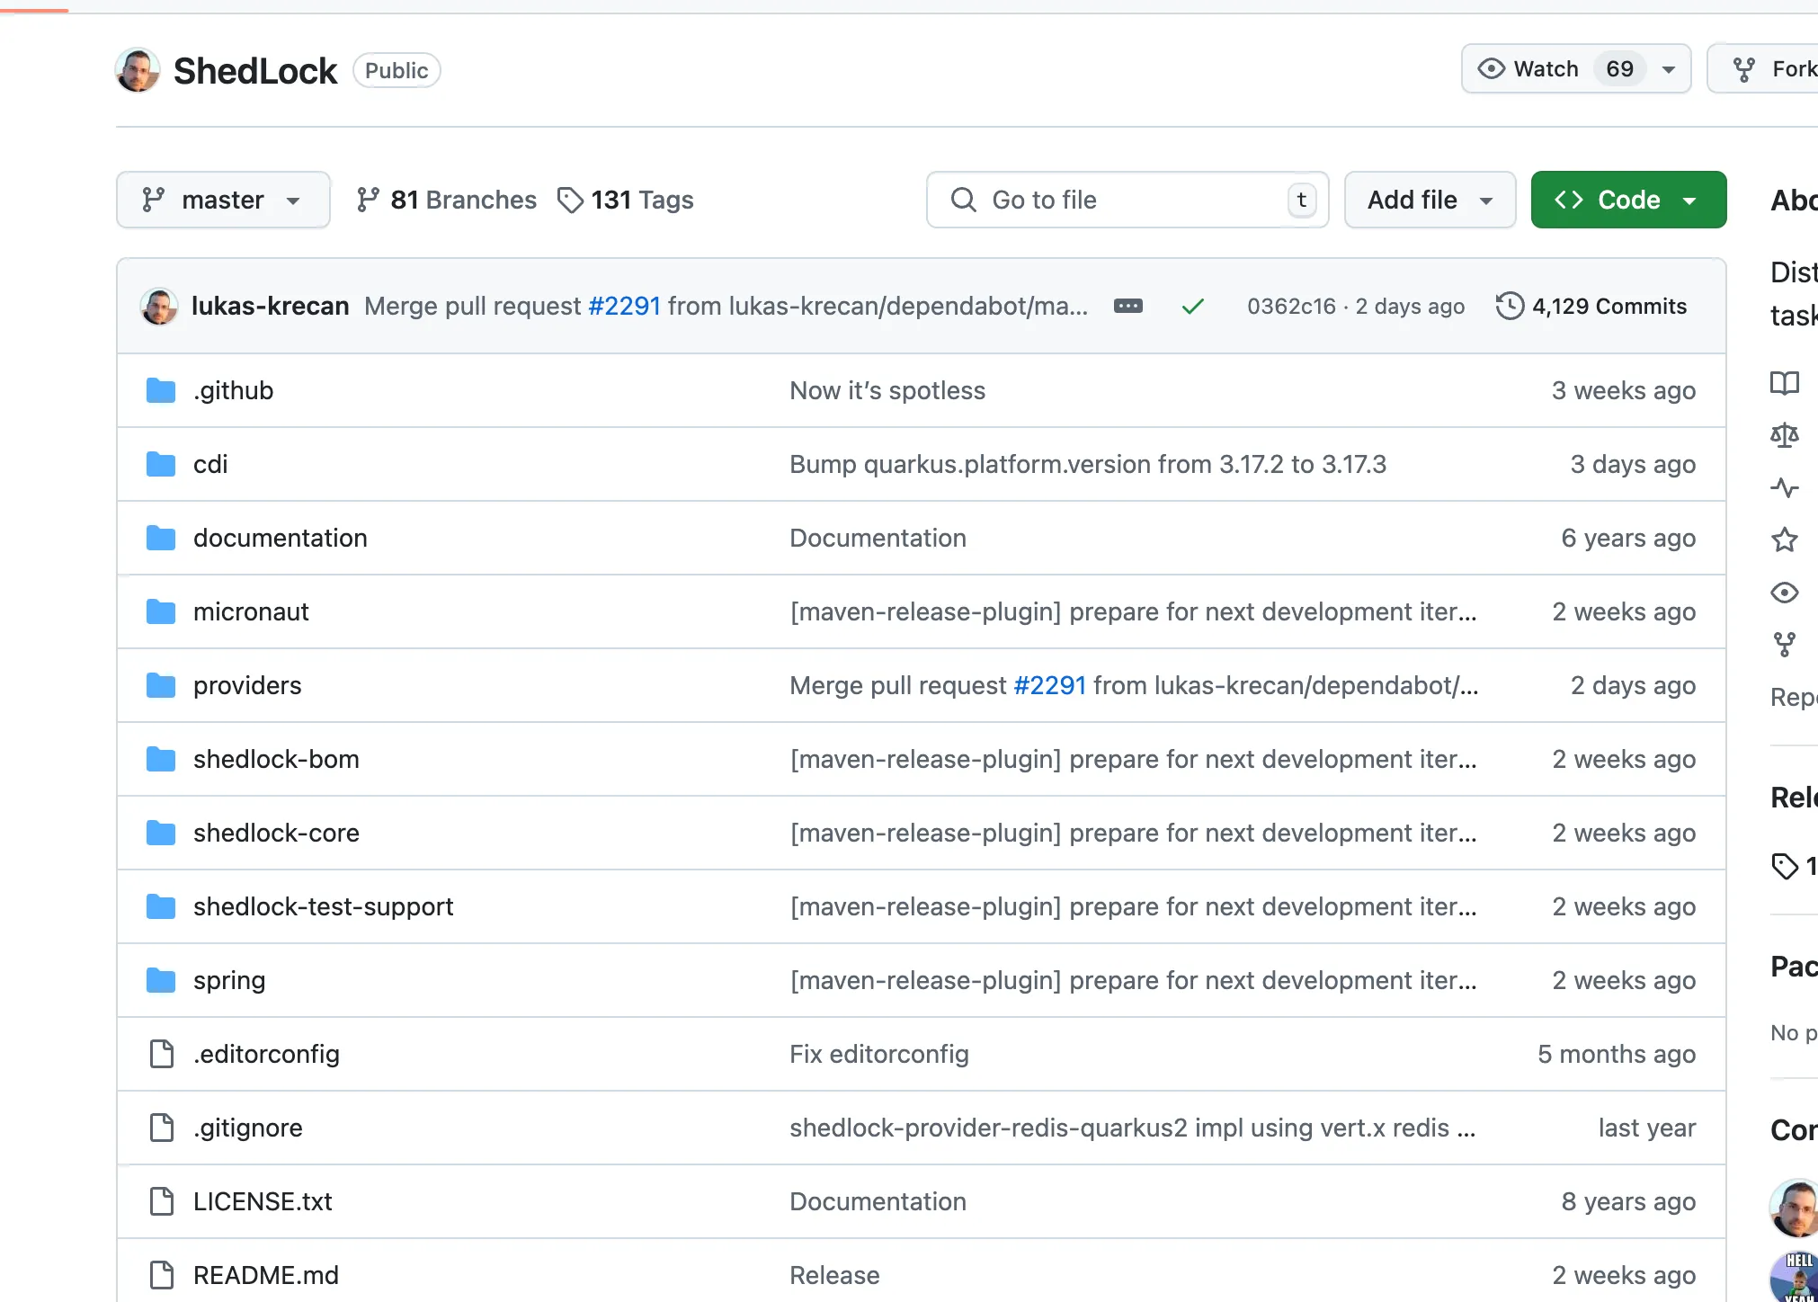Viewport: 1818px width, 1302px height.
Task: View the 4,129 Commits history
Action: 1591,307
